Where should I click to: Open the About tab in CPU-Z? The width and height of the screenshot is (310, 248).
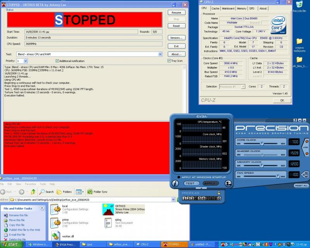263,9
